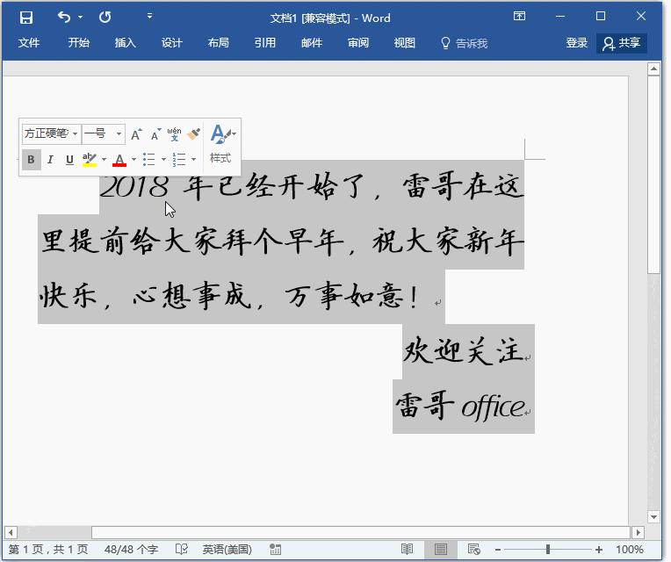The width and height of the screenshot is (671, 562).
Task: Expand the font size dropdown arrow
Action: coord(119,133)
